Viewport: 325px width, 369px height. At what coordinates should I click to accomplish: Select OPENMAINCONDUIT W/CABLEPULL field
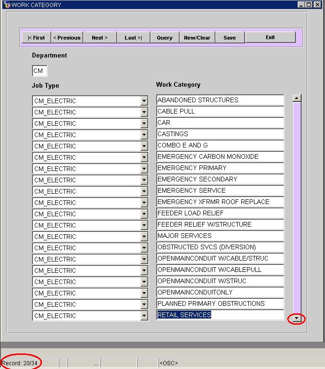220,270
